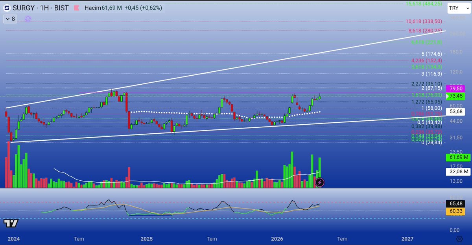Expand the collapsed indicators legend showing 8

[x=11, y=18]
